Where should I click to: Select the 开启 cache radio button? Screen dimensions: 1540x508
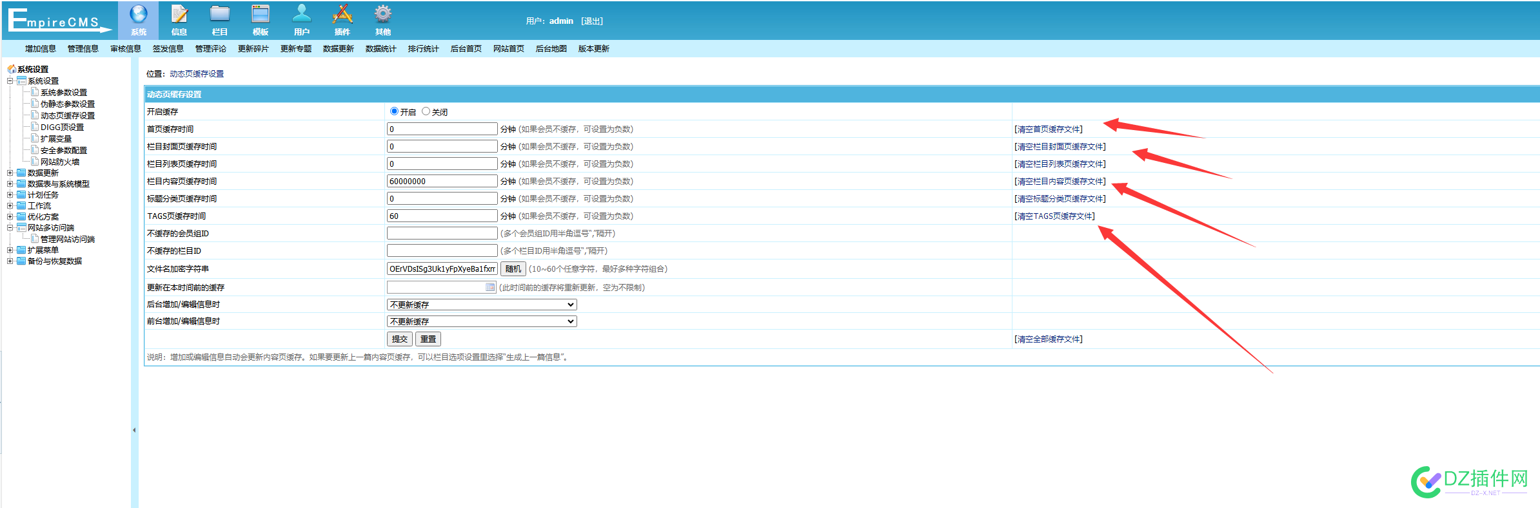pos(394,111)
